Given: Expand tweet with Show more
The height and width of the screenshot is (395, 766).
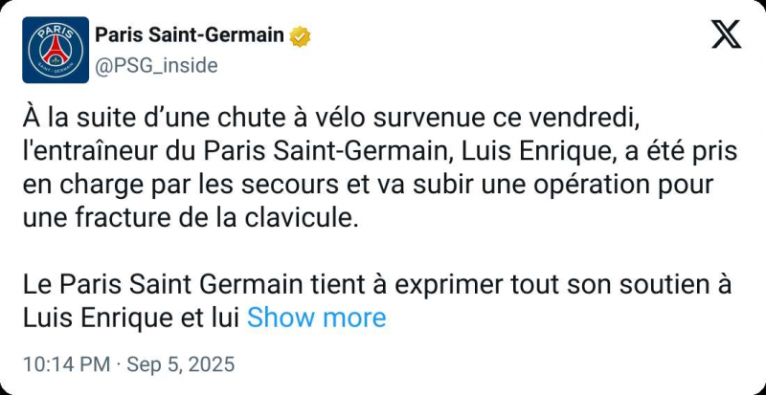Looking at the screenshot, I should [x=316, y=318].
